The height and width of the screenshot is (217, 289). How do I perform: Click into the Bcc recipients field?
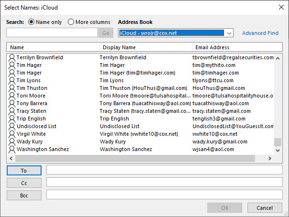(164, 195)
